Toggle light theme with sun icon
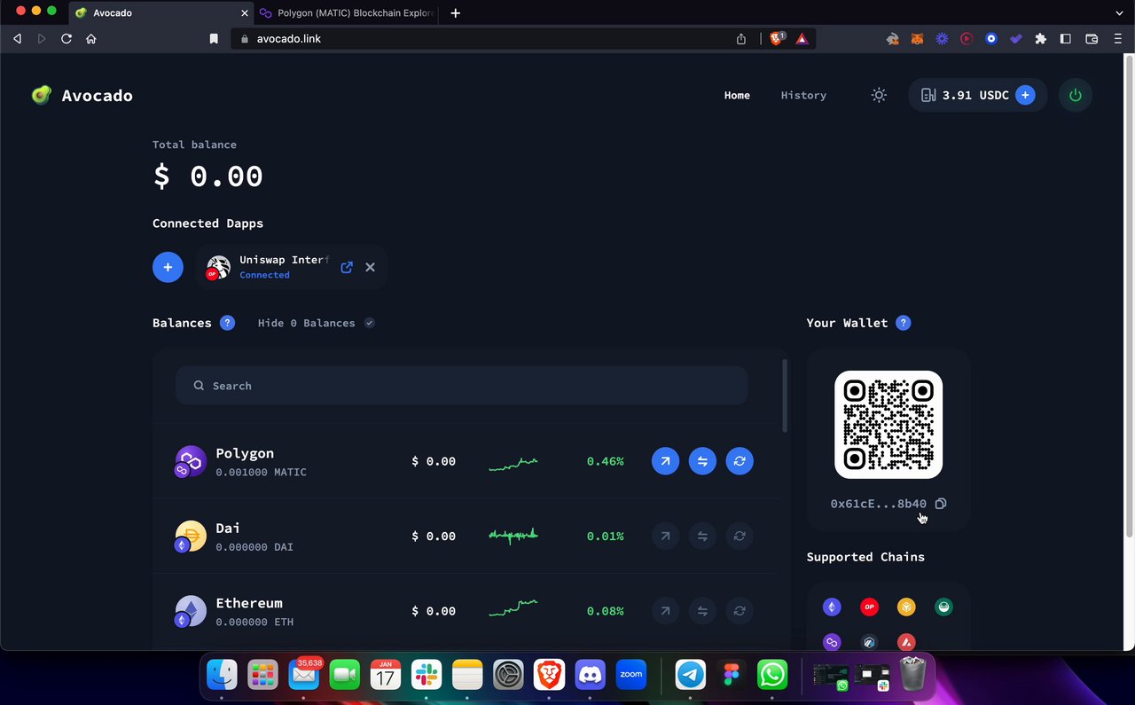 point(879,95)
